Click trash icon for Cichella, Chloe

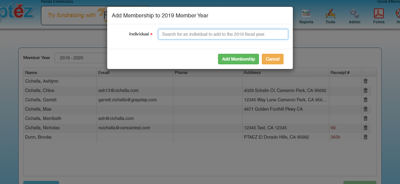[x=366, y=90]
